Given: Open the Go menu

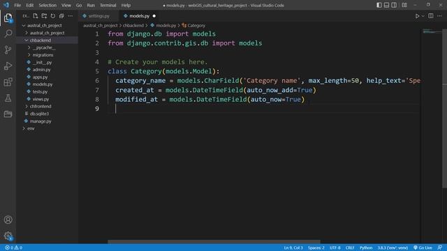Looking at the screenshot, I should 79,5.
